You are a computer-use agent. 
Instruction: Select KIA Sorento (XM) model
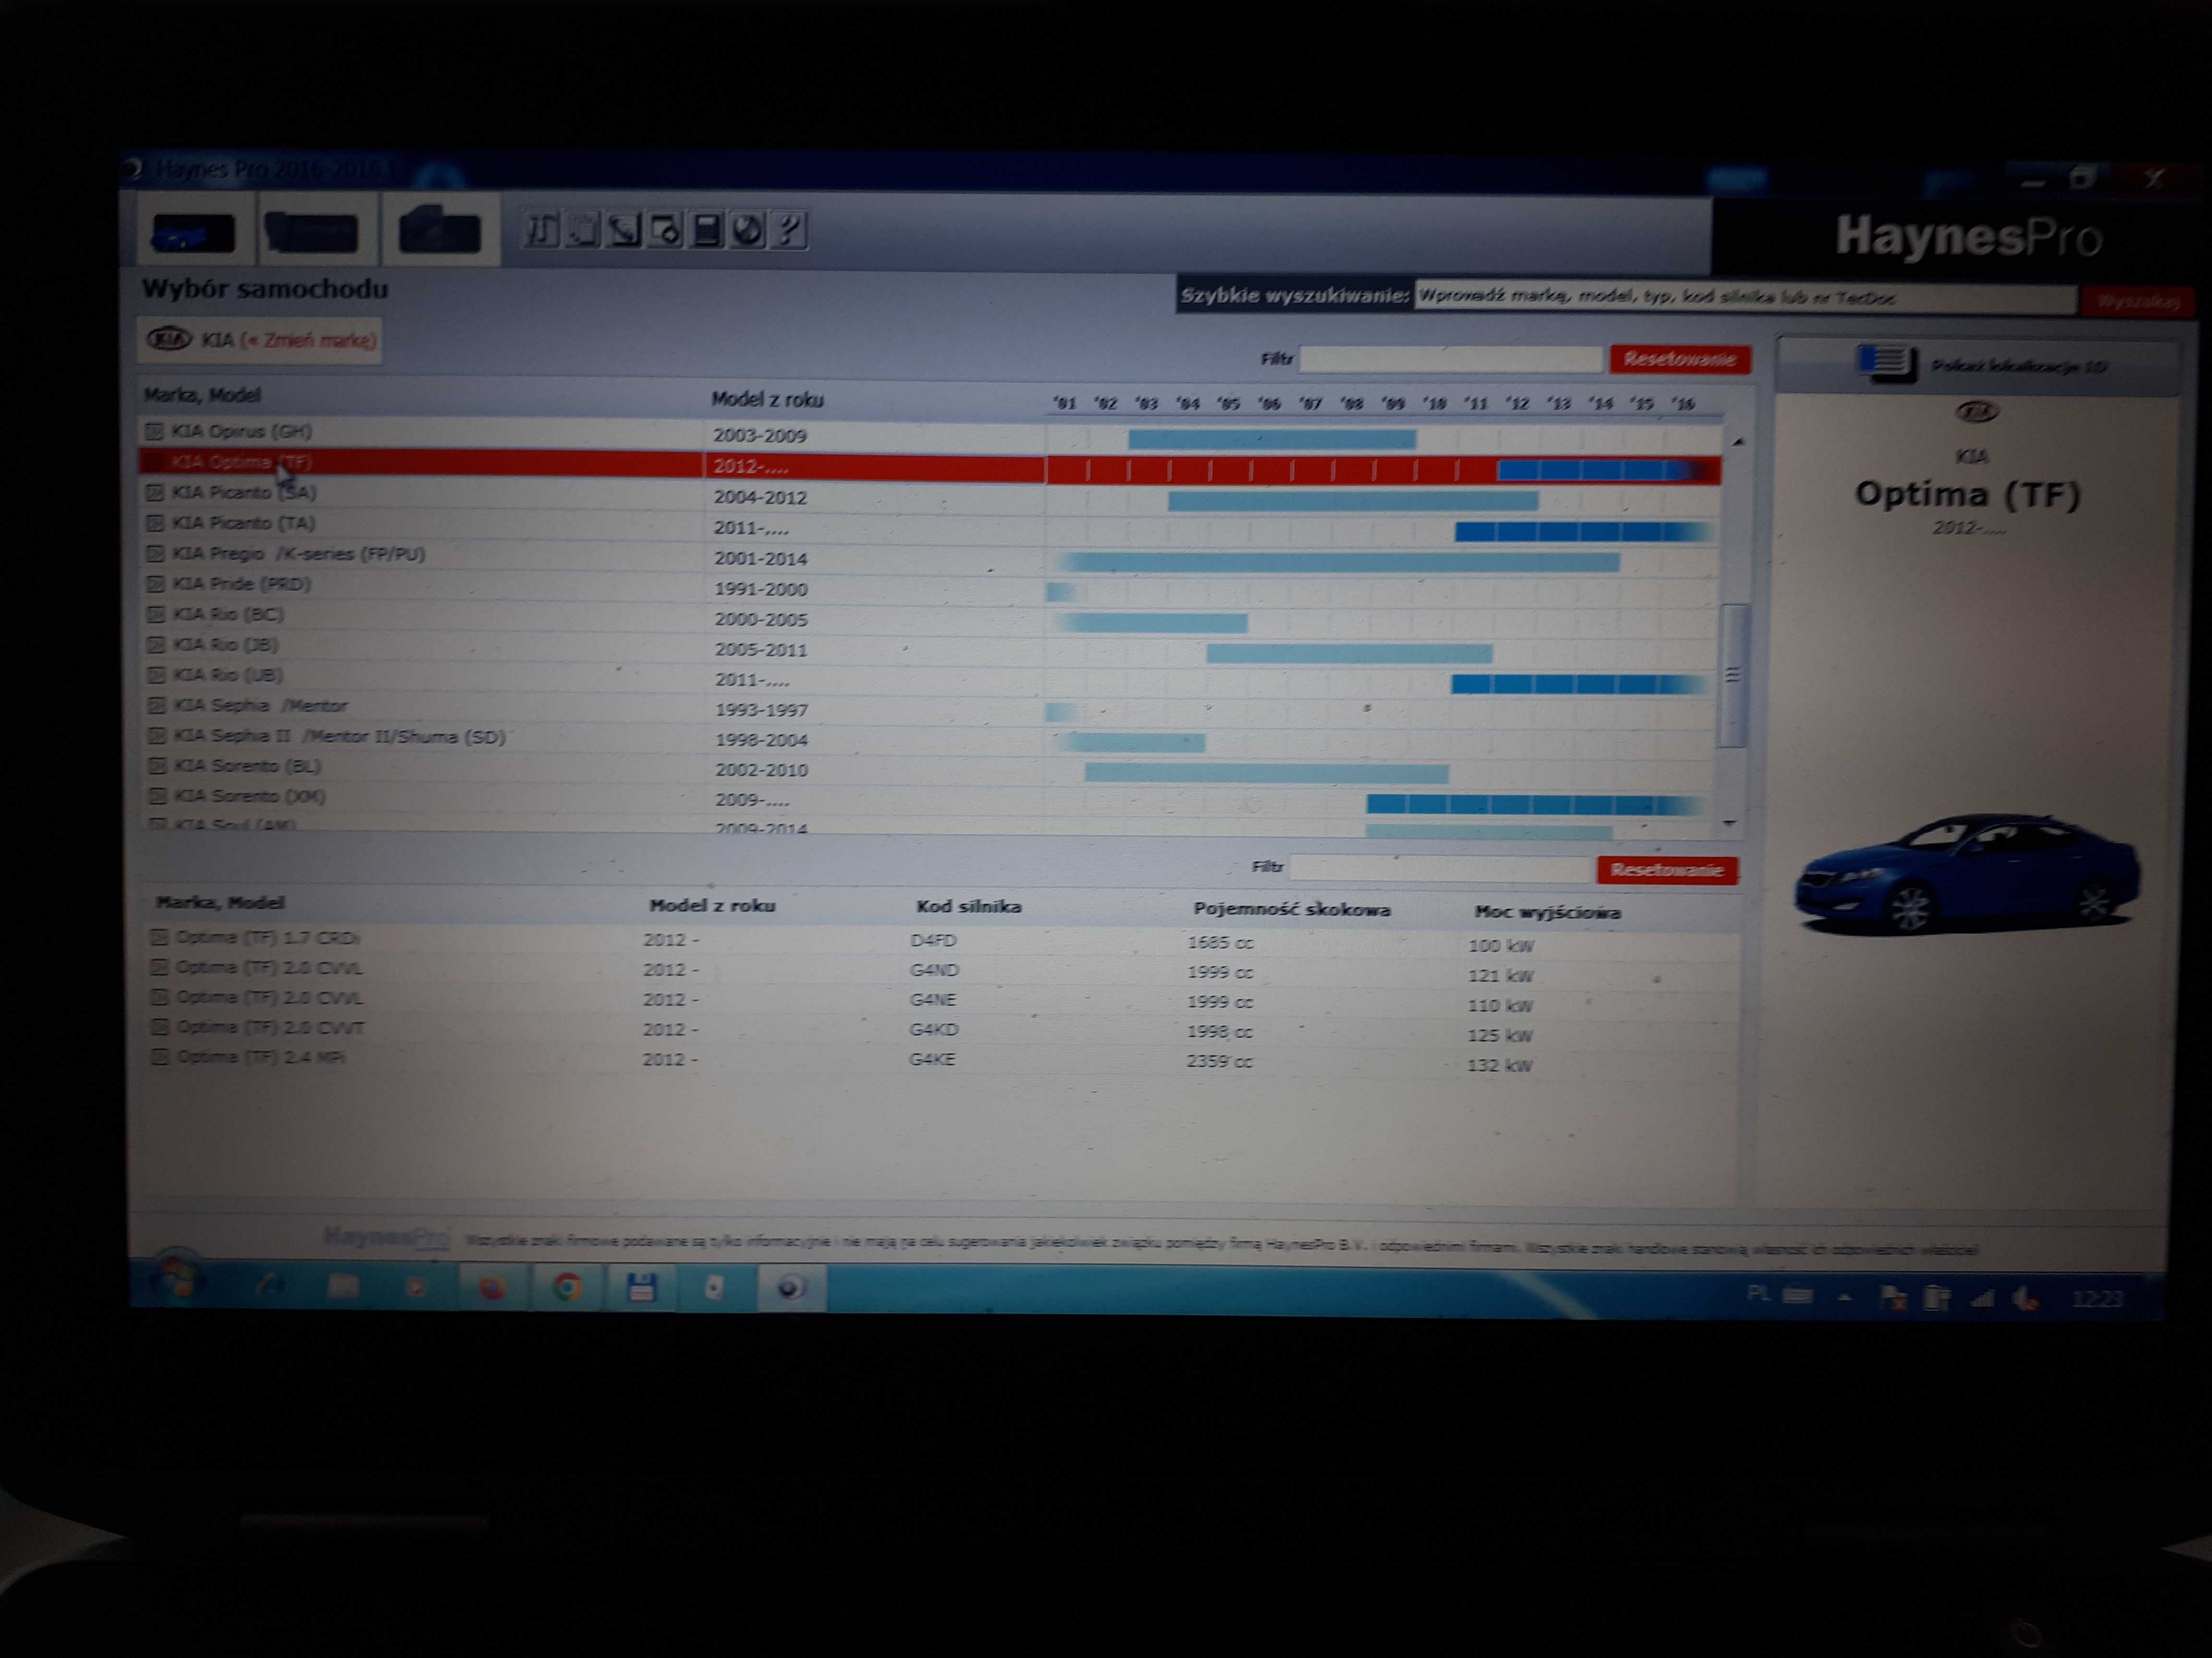[x=250, y=796]
